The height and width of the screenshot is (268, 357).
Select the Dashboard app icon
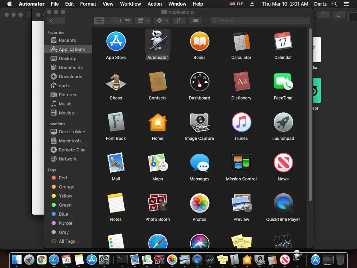(x=199, y=82)
